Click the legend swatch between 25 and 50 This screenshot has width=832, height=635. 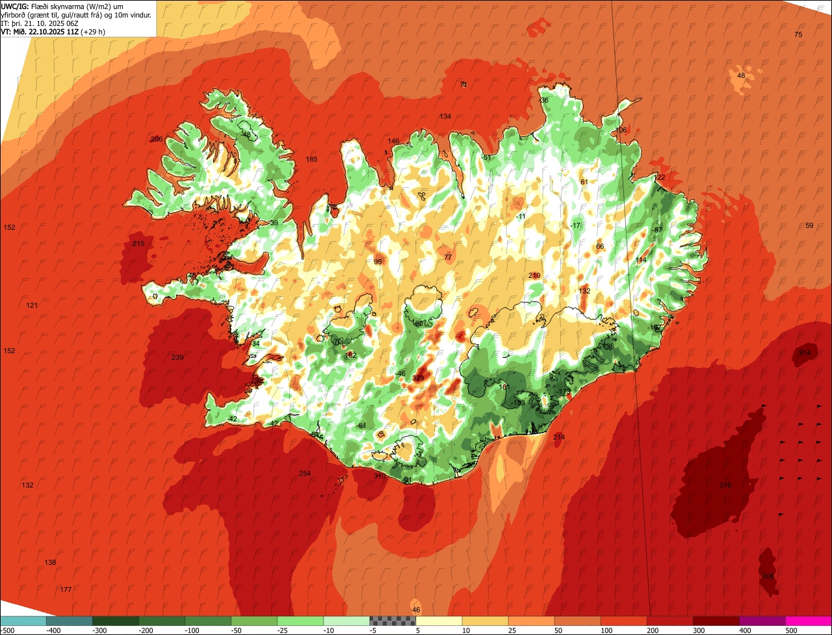[531, 621]
